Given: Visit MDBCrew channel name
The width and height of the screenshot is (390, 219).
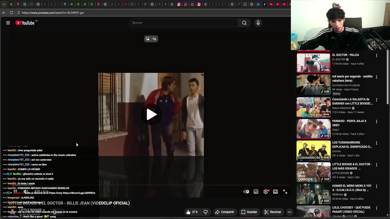Looking at the screenshot, I should click(338, 195).
